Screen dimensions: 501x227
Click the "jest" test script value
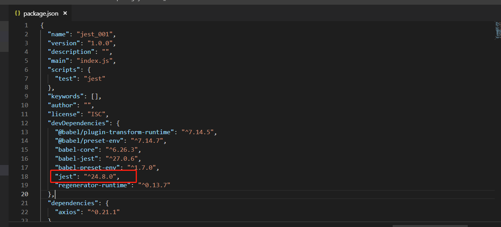[x=95, y=78]
